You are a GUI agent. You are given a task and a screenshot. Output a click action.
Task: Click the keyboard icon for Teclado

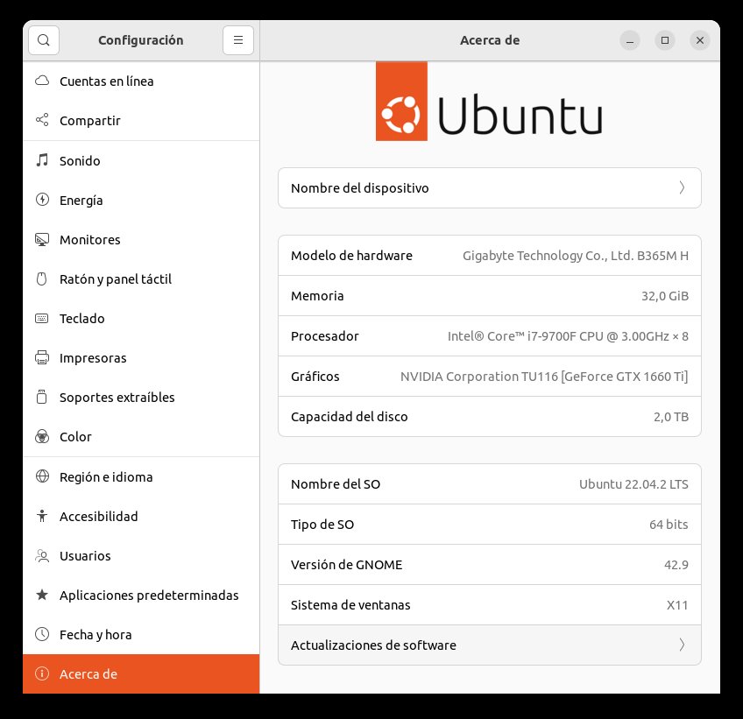[42, 319]
